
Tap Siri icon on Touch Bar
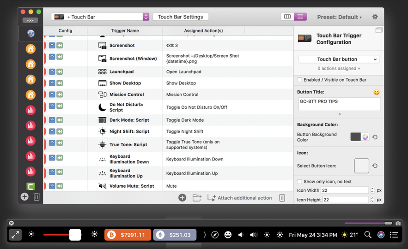[381, 235]
